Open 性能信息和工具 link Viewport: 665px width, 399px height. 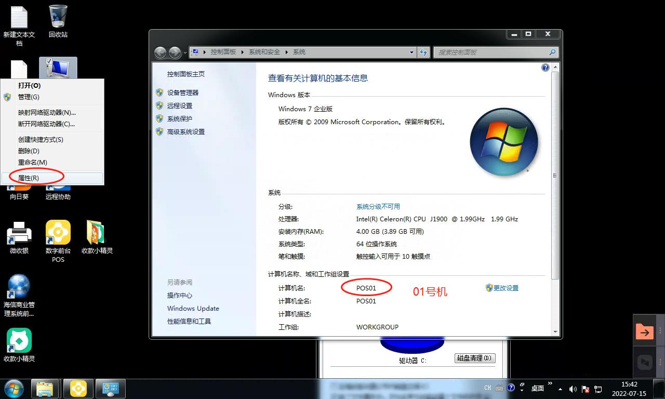pyautogui.click(x=189, y=321)
